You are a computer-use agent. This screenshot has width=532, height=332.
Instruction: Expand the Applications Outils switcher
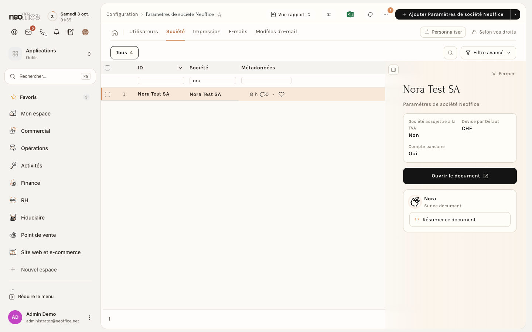tap(50, 54)
